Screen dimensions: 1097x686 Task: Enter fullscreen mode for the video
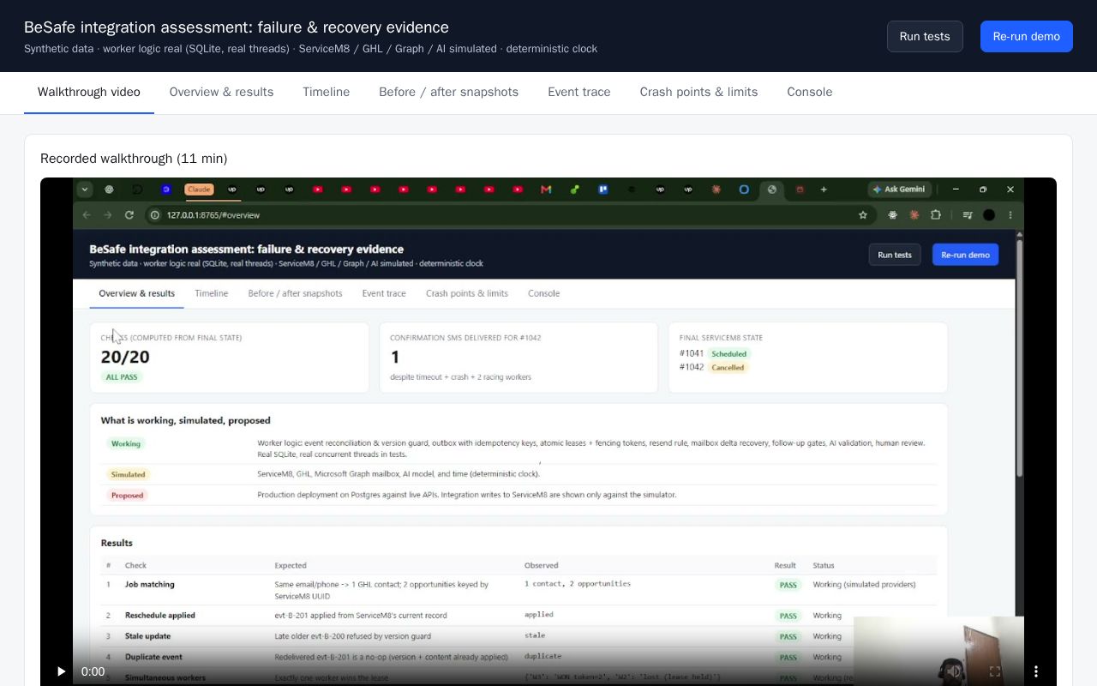pyautogui.click(x=995, y=671)
